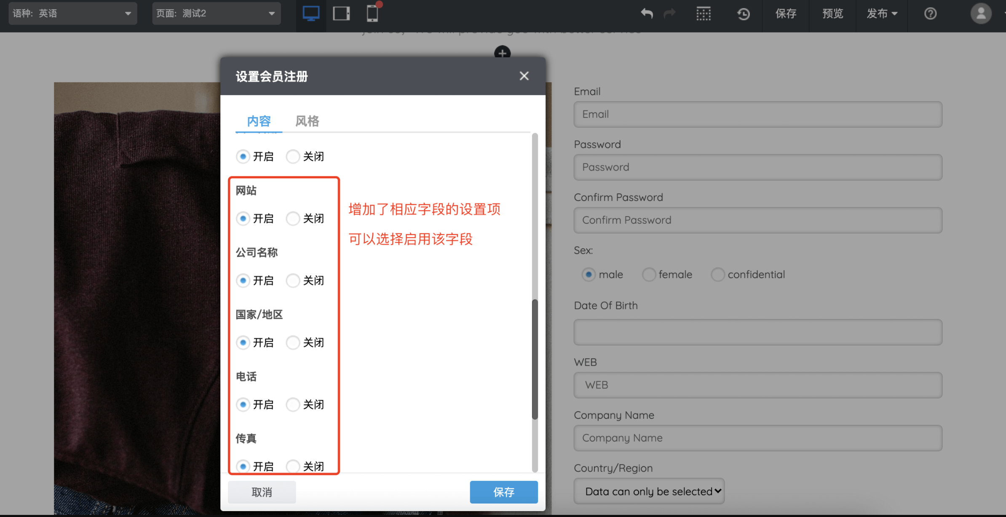Open the grid/template icon in the toolbar
This screenshot has width=1006, height=517.
pos(704,14)
